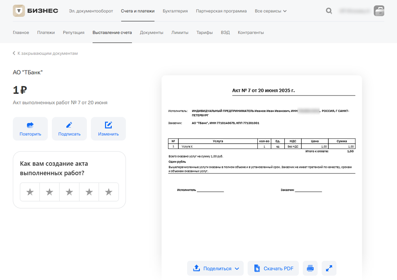Click the АО "ТБанк" counterparty heading
The image size is (397, 280).
(28, 72)
